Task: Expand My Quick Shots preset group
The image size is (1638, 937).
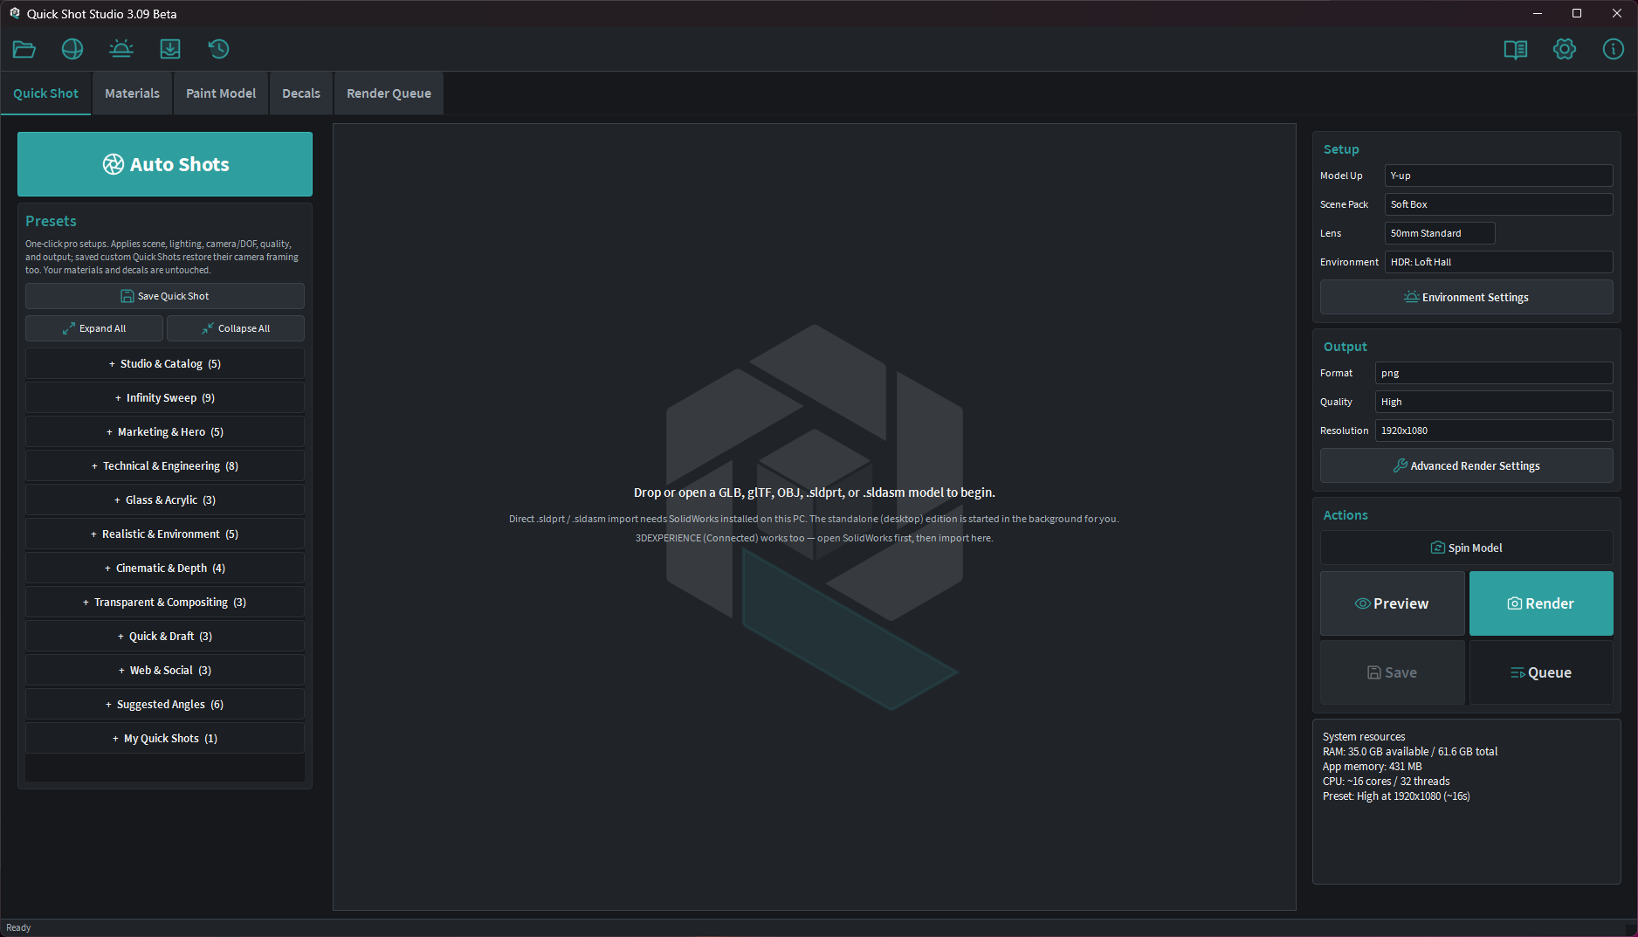Action: (165, 738)
